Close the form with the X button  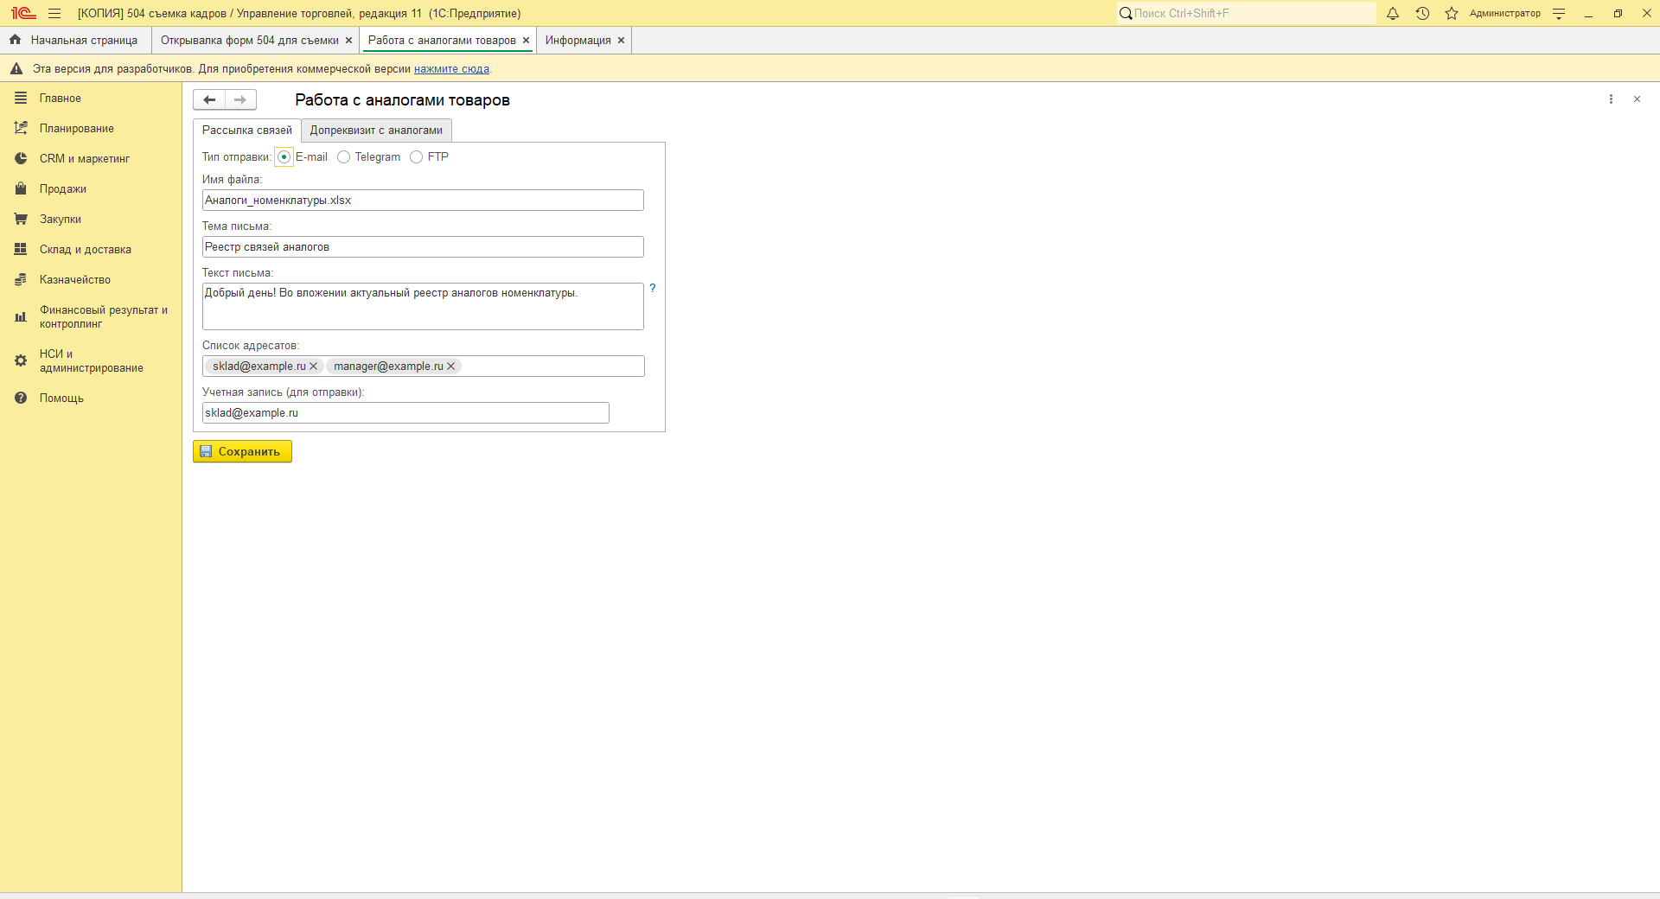tap(1637, 99)
